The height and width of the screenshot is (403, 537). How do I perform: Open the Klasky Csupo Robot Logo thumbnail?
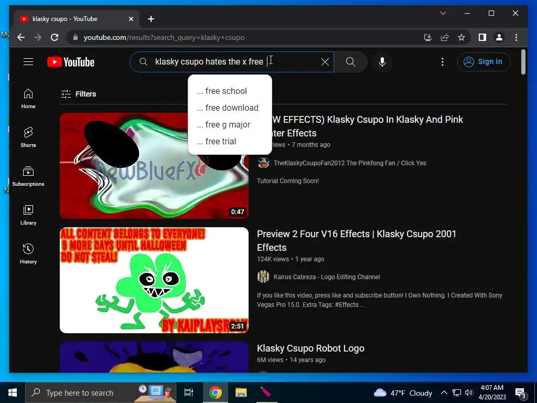point(154,357)
